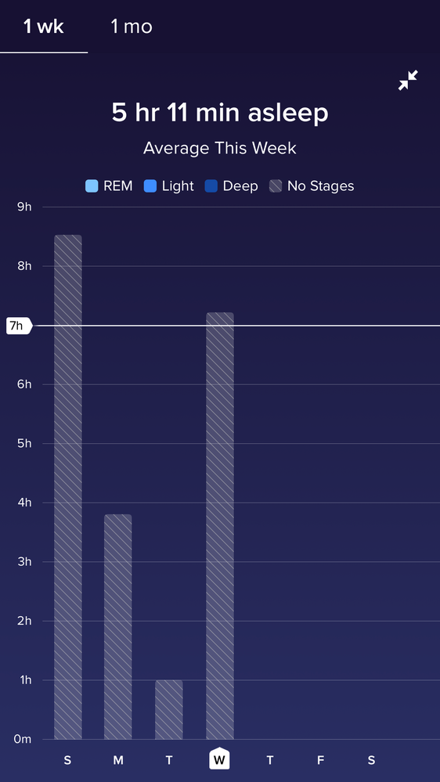This screenshot has height=782, width=440.
Task: Collapse the chart with the shrink arrows icon
Action: tap(408, 81)
